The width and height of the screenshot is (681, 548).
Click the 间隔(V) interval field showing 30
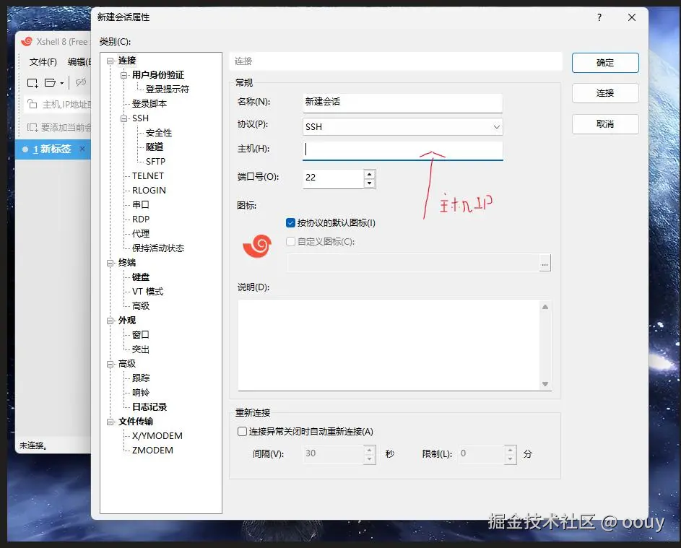click(x=333, y=454)
